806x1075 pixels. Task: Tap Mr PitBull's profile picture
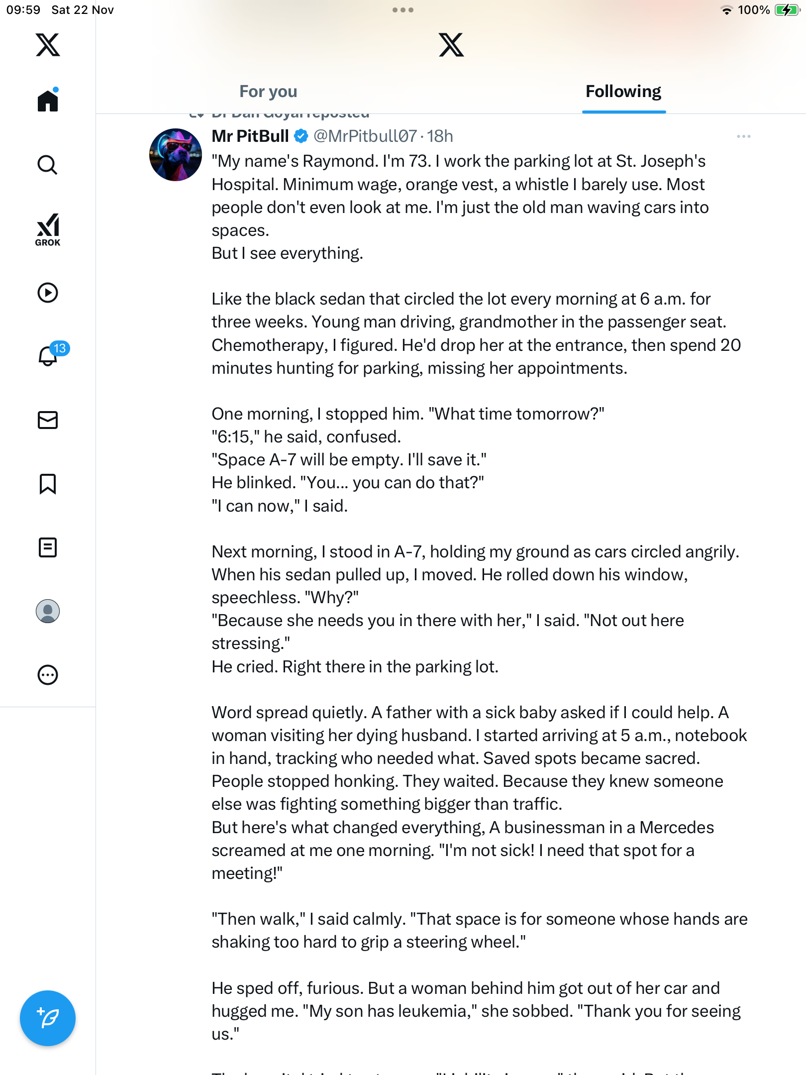click(x=175, y=155)
